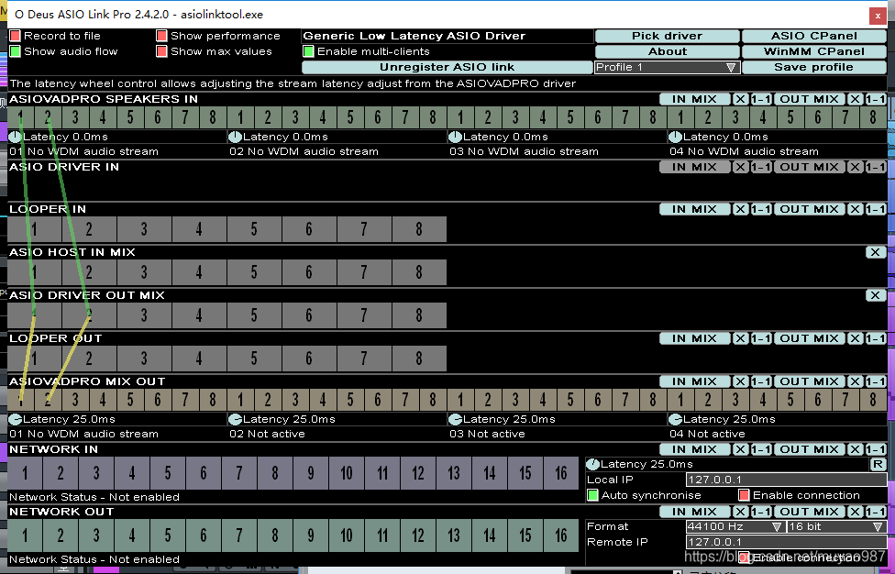
Task: Select LOOPER IN channel 1
Action: (x=34, y=229)
